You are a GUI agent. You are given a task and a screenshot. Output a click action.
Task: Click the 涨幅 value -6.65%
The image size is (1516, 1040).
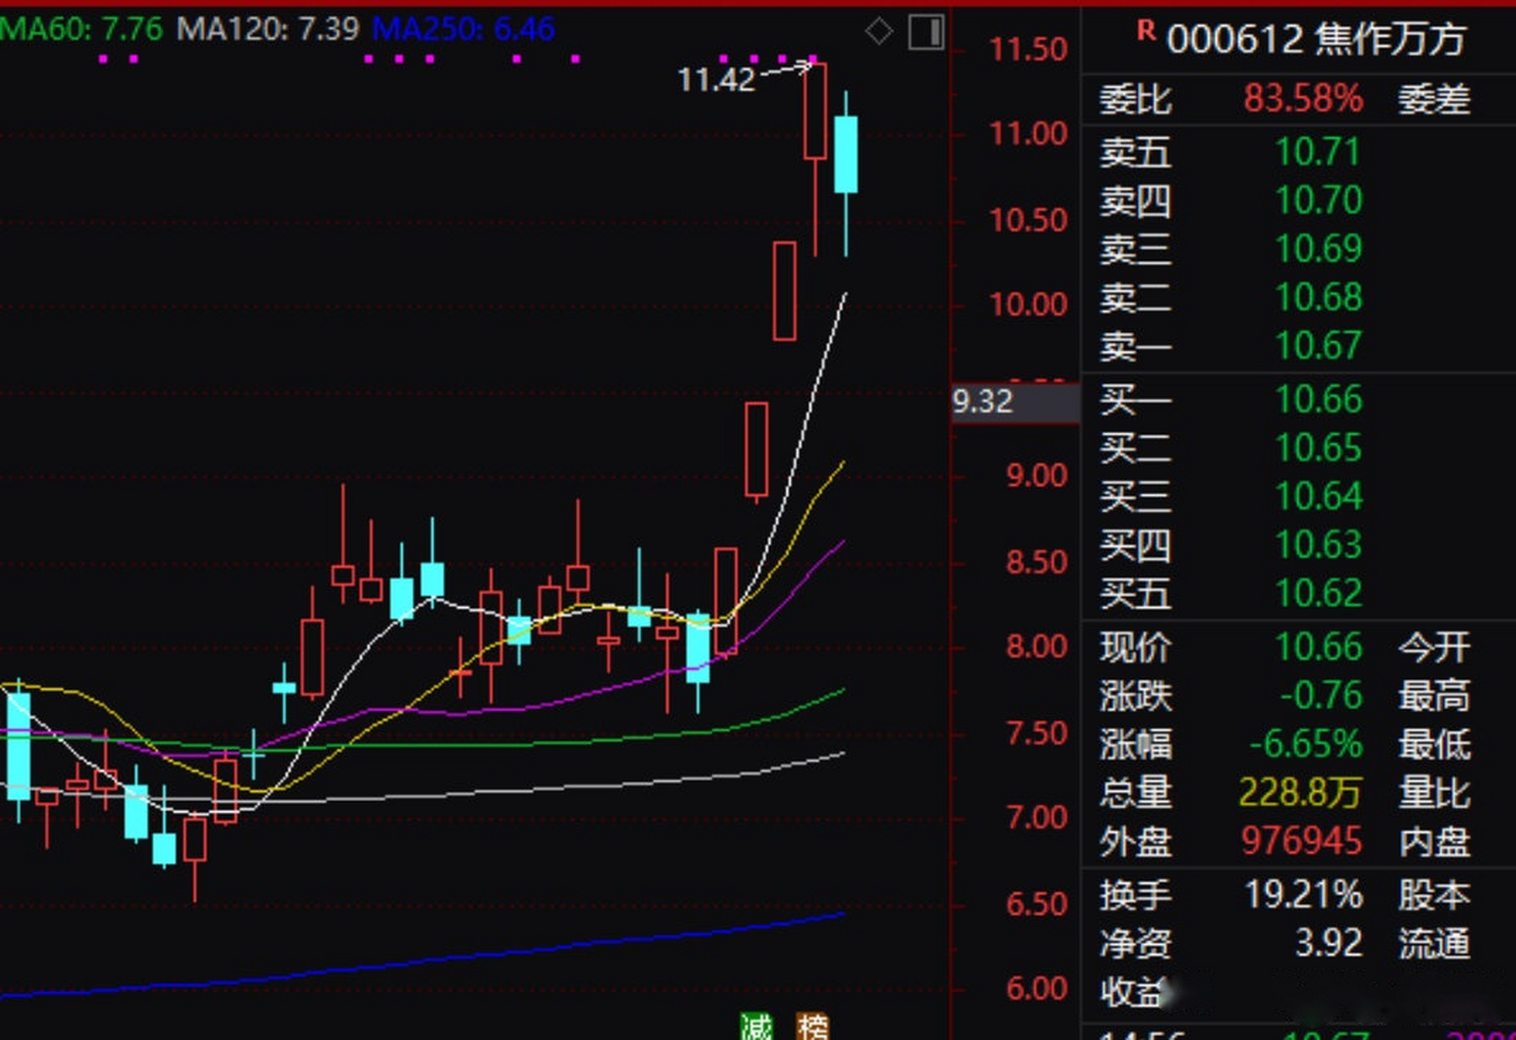[x=1305, y=744]
